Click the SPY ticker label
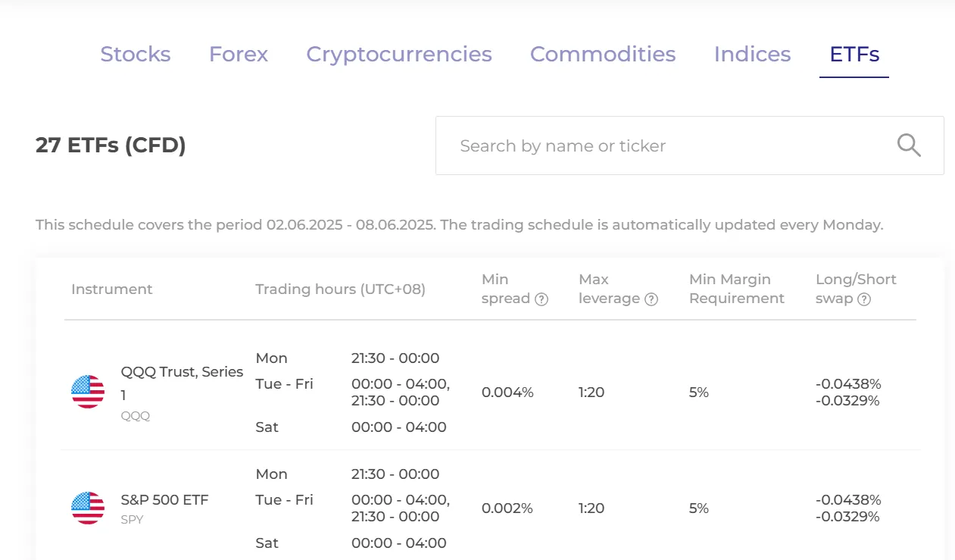The image size is (955, 560). [132, 520]
